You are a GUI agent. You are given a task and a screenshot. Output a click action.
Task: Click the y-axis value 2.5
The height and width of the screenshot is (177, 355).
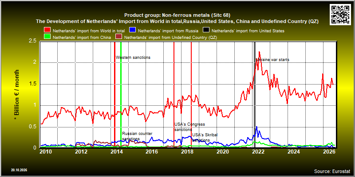point(33,41)
